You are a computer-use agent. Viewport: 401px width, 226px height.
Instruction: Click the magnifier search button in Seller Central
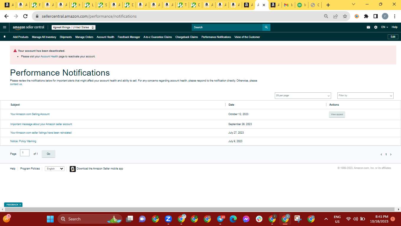click(x=266, y=27)
